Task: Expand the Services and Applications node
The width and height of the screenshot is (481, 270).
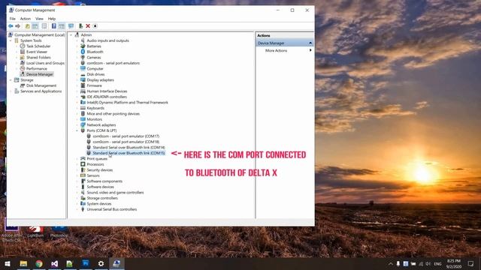Action: pos(11,91)
